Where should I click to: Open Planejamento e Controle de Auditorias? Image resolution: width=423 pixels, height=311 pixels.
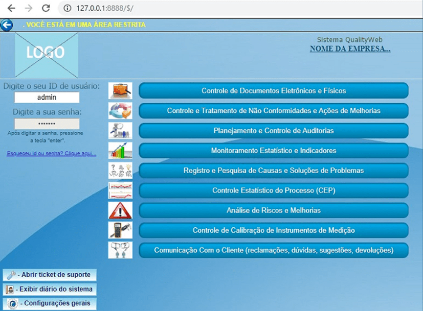click(274, 131)
